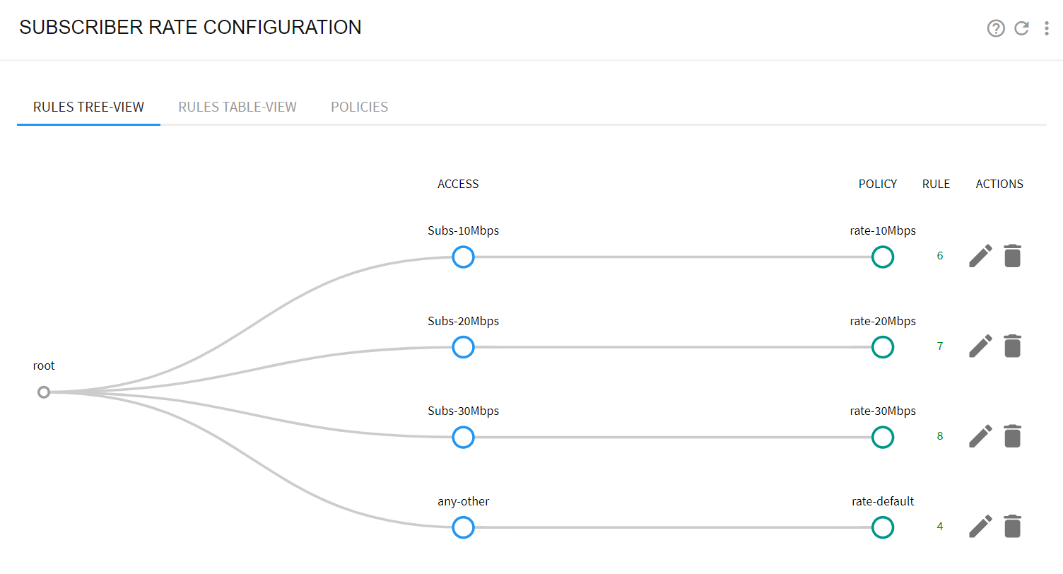
Task: Edit the Subs-10Mbps rule with pencil icon
Action: pyautogui.click(x=980, y=256)
